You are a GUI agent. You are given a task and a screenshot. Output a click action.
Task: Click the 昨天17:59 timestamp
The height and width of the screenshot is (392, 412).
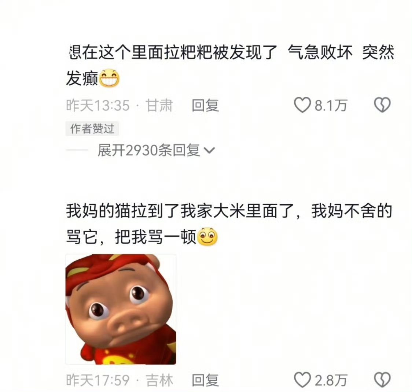point(98,380)
